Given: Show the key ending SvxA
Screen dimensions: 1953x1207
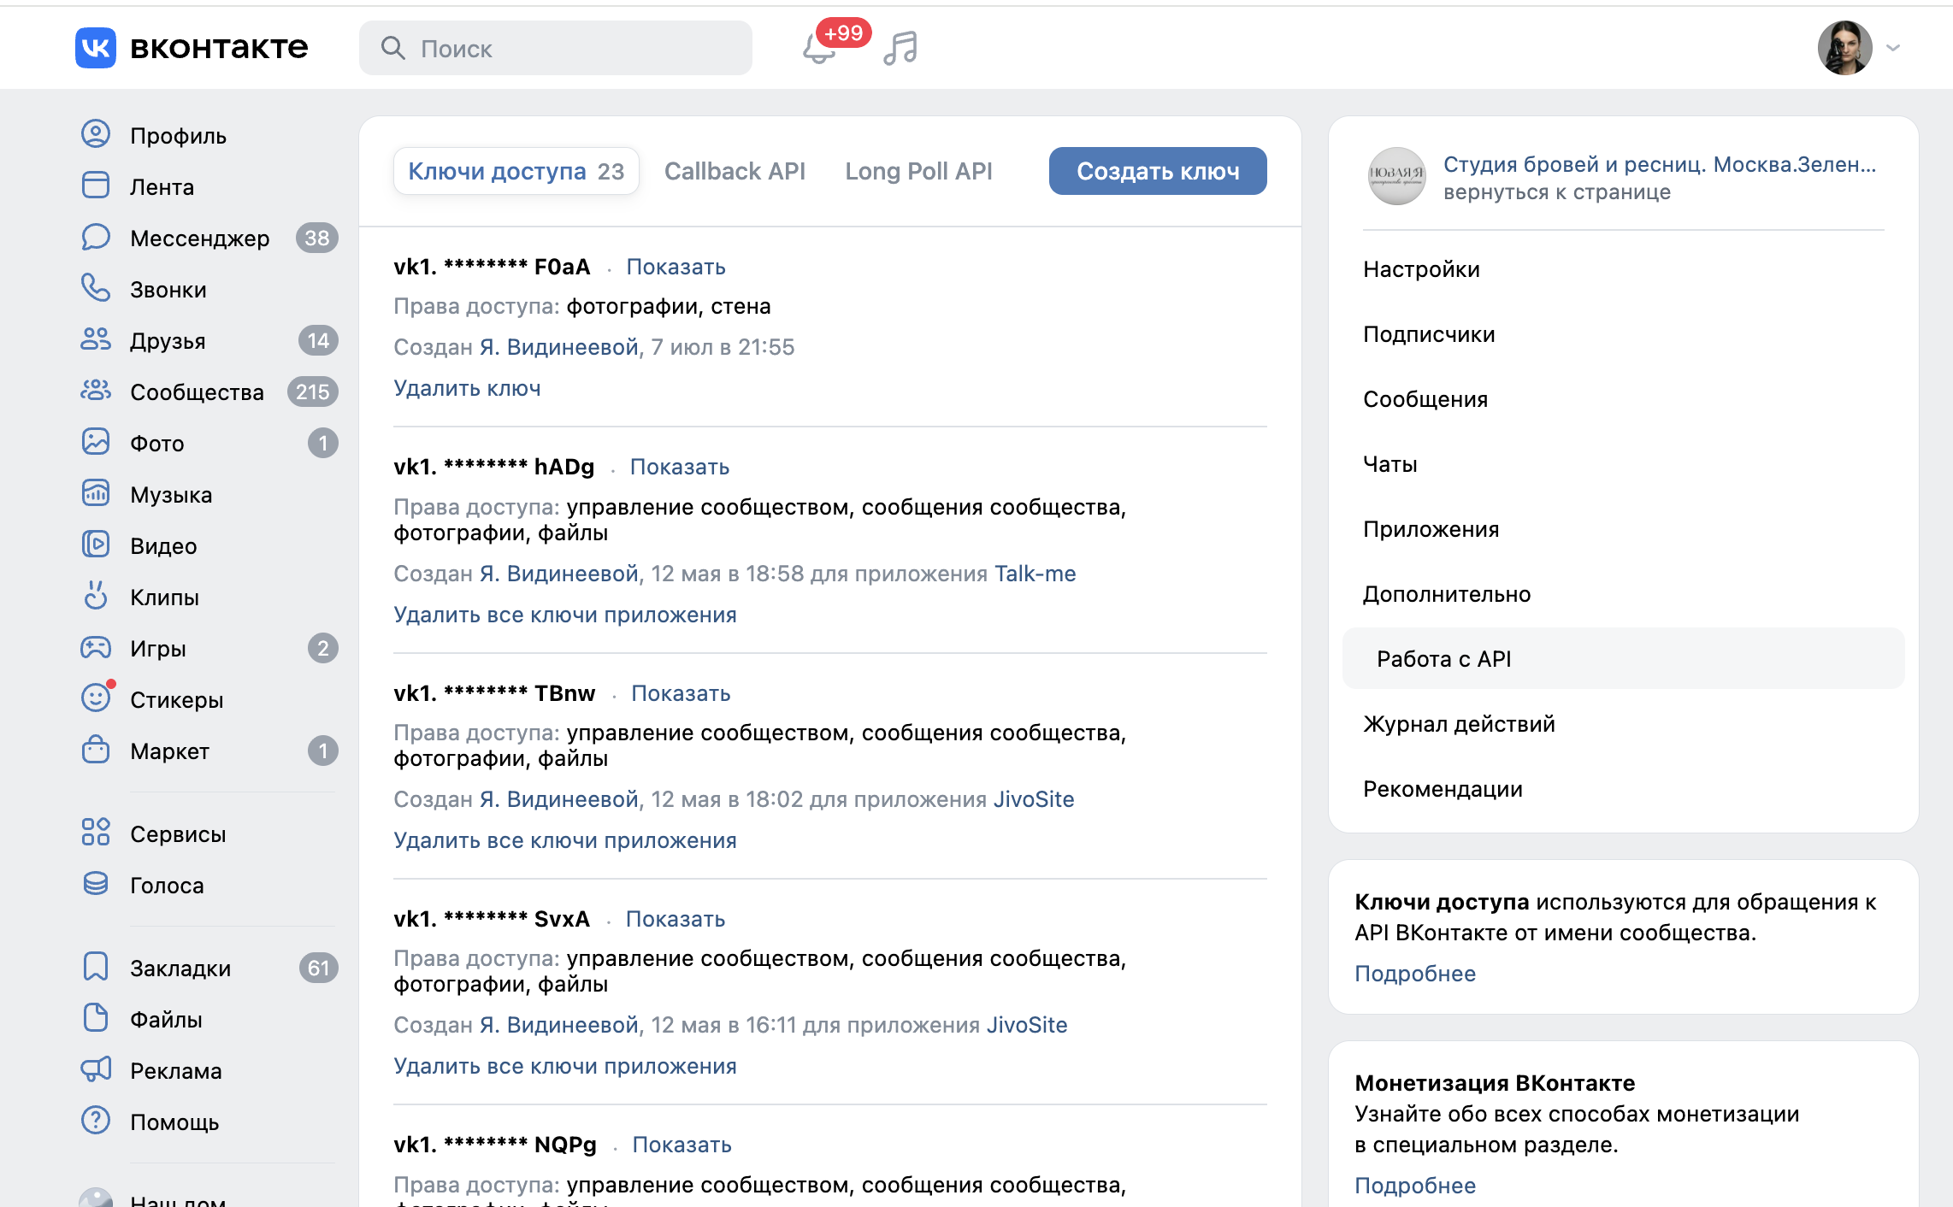Looking at the screenshot, I should point(676,919).
